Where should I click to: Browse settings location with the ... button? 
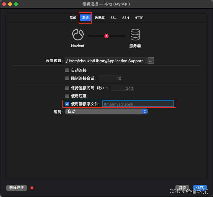coord(151,61)
